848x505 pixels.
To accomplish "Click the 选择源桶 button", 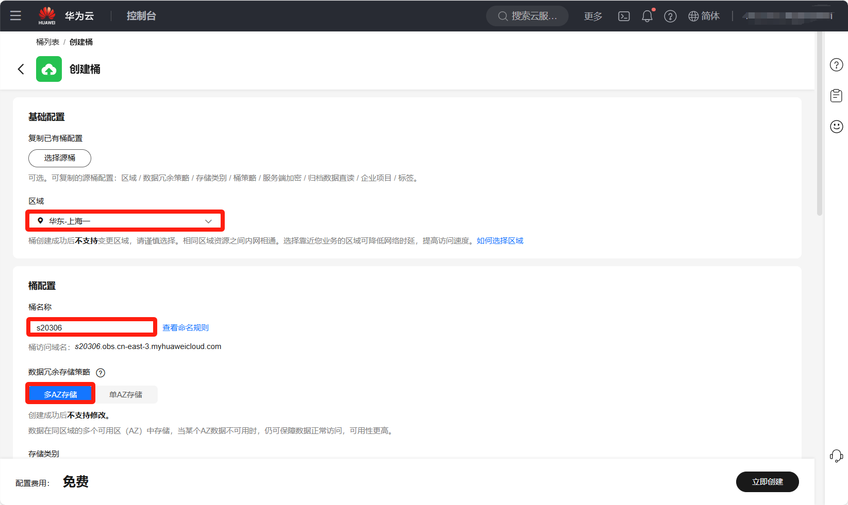I will (x=60, y=158).
